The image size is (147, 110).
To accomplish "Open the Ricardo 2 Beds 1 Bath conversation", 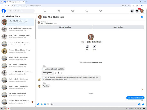I will click(17, 102).
